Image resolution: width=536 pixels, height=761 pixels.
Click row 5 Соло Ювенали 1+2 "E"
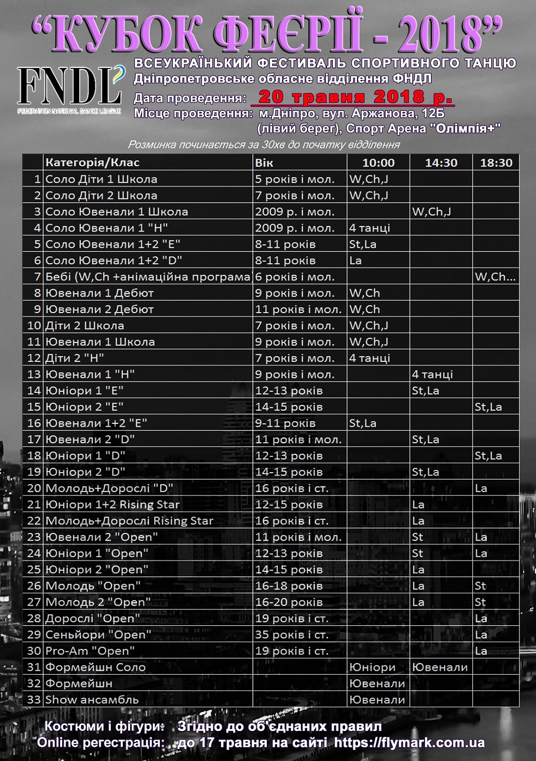click(x=271, y=244)
